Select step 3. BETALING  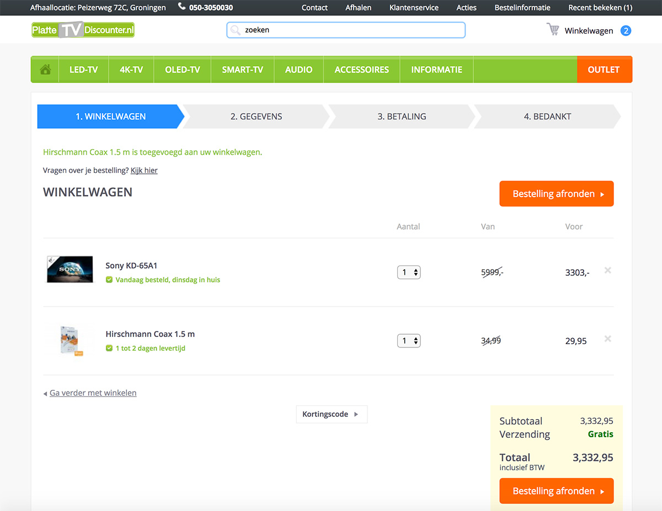pyautogui.click(x=402, y=116)
